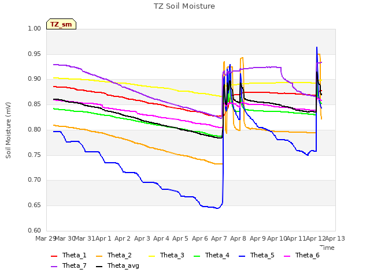Image resolution: width=370 pixels, height=277 pixels.
Task: Toggle Theta_3 legend entry
Action: pyautogui.click(x=166, y=255)
